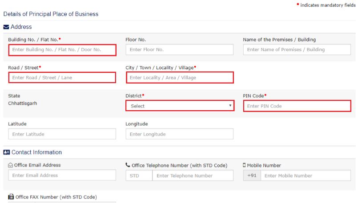The image size is (358, 211).
Task: Click into the Road / Street field
Action: tap(62, 78)
